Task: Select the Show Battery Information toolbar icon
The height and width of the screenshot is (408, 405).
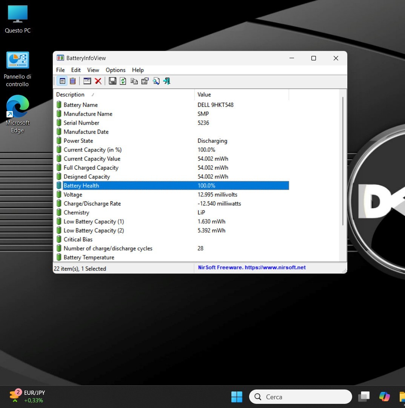Action: (x=62, y=81)
